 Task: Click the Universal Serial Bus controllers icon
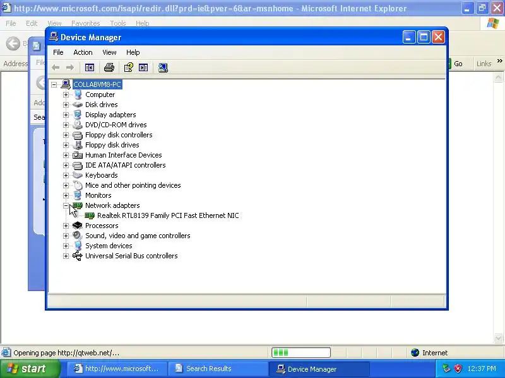point(78,256)
